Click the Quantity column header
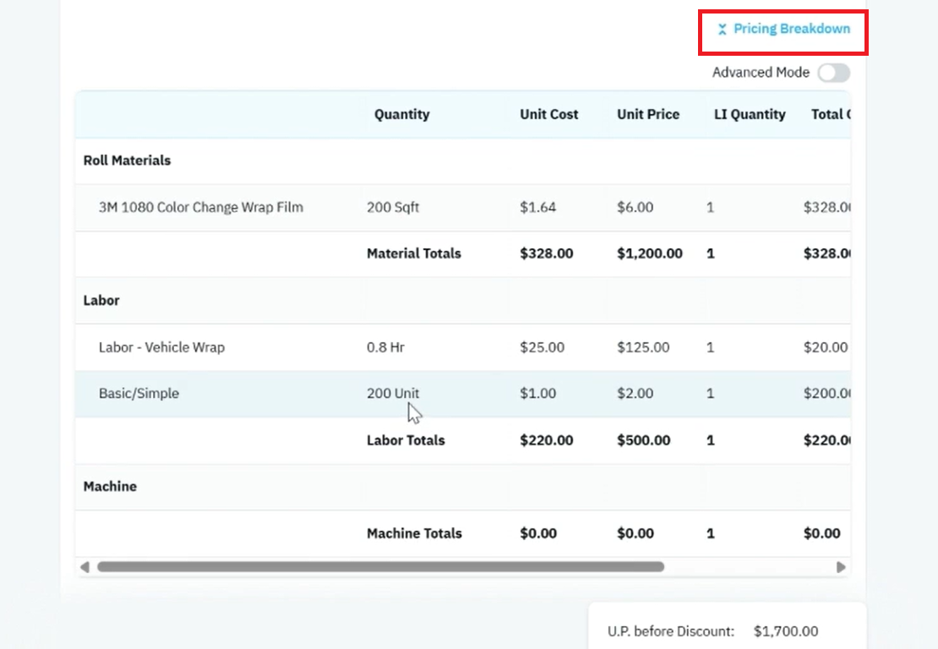The width and height of the screenshot is (938, 649). click(401, 114)
